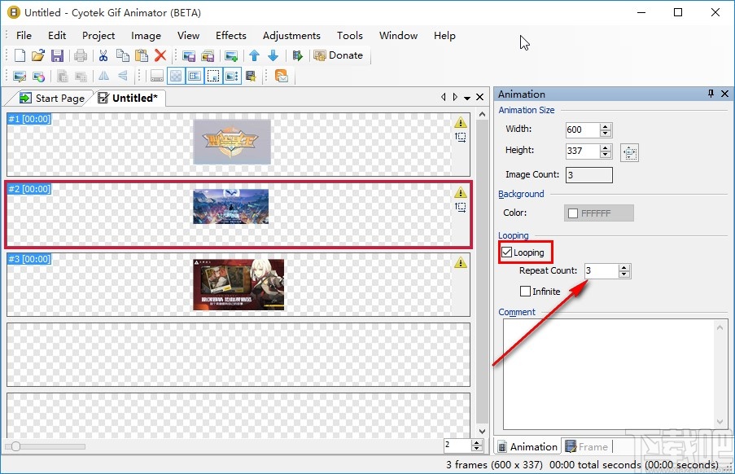Image resolution: width=735 pixels, height=474 pixels.
Task: Open an existing file
Action: coord(38,55)
